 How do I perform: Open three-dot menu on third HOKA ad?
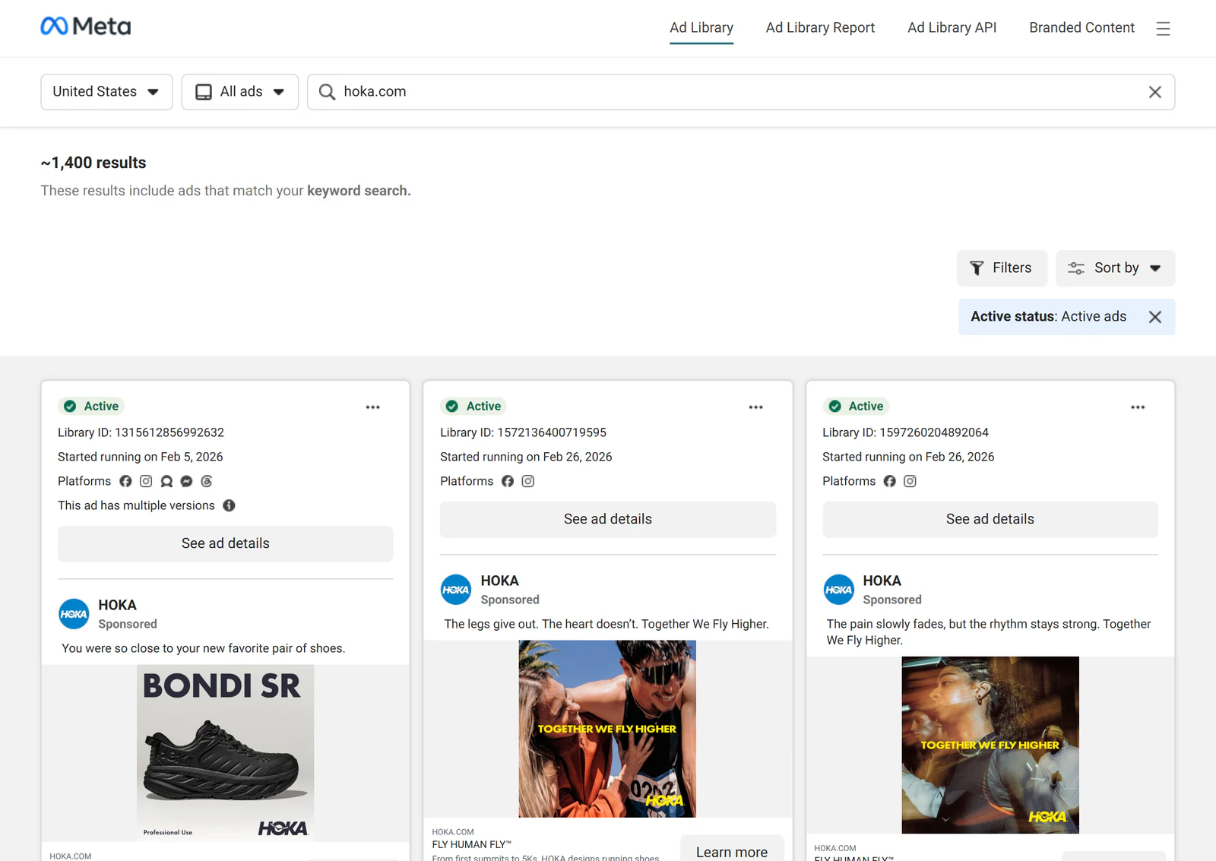tap(1138, 407)
